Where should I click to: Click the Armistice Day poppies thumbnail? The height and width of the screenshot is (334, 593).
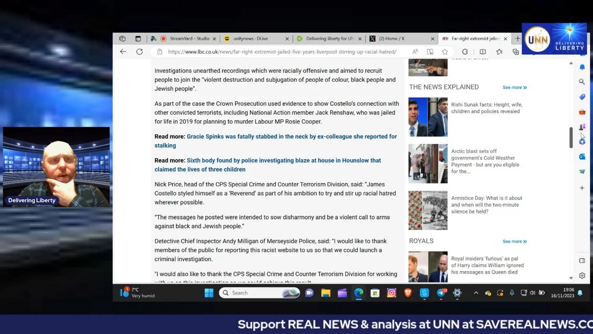(x=428, y=210)
